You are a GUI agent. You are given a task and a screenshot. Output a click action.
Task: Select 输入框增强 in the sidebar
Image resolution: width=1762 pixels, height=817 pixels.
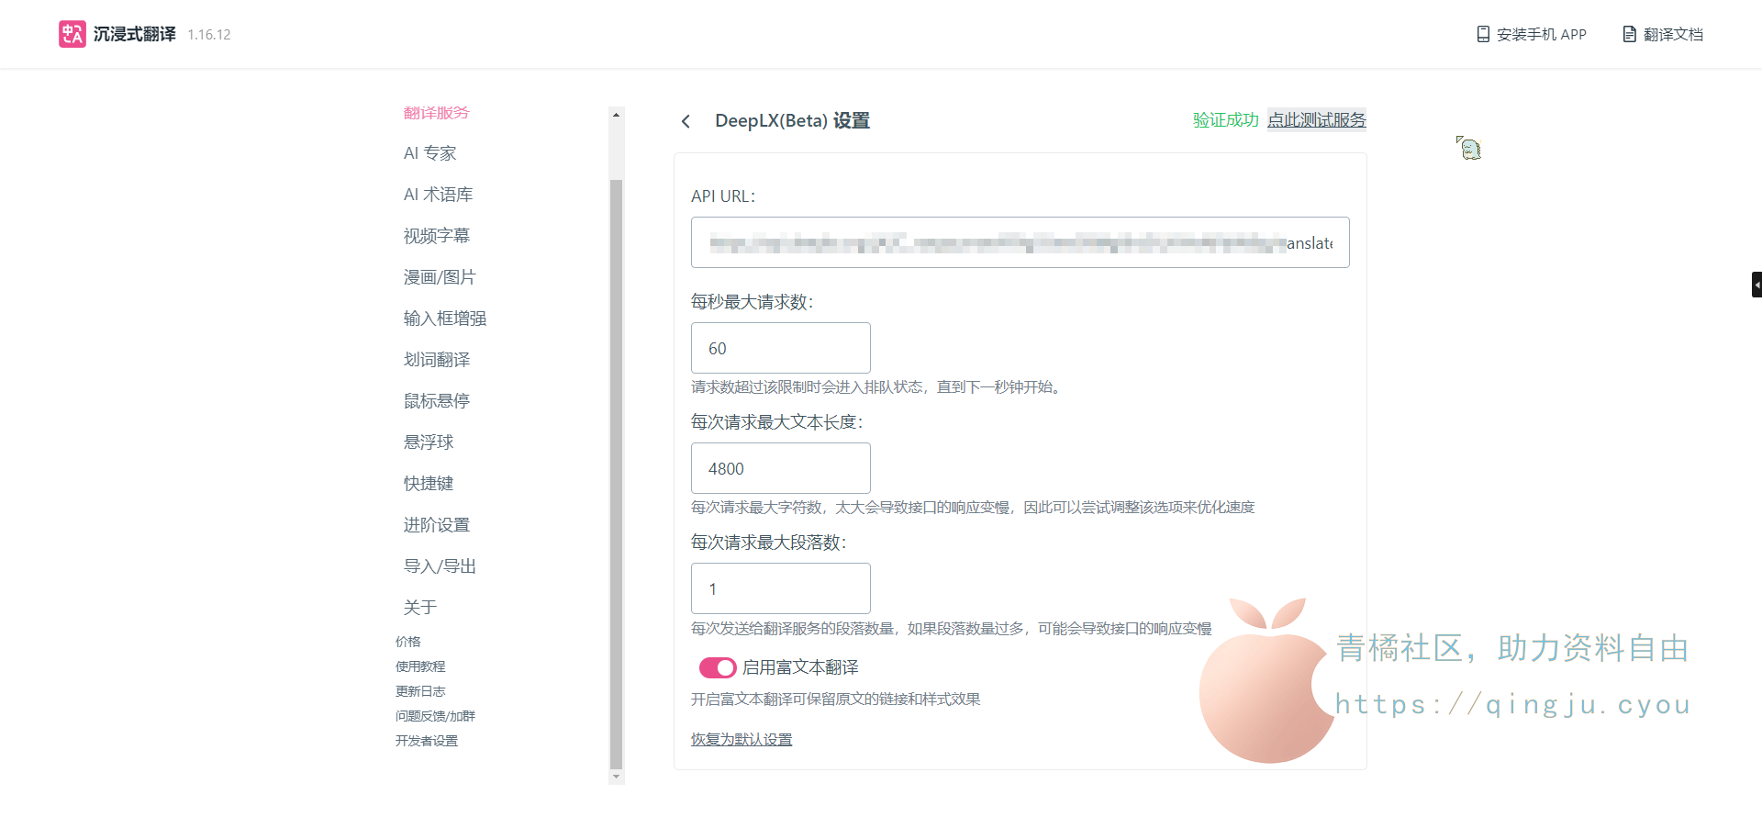pos(445,319)
